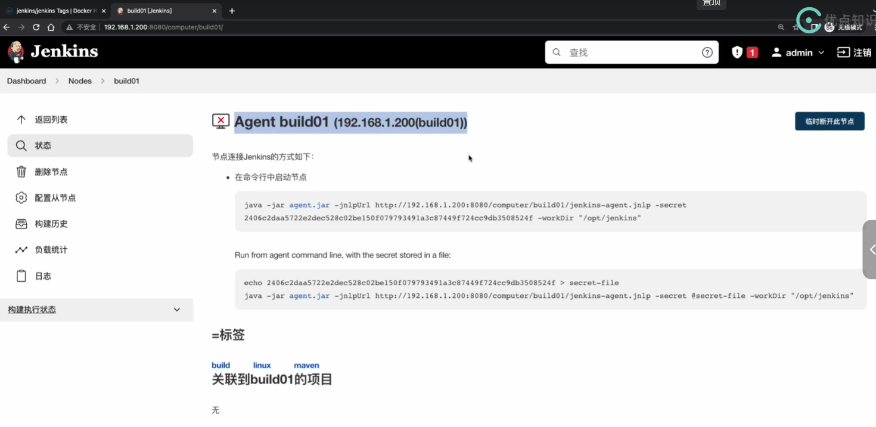Screen dimensions: 876x427
Task: Expand the side panel arrow handle at right edge
Action: [870, 250]
